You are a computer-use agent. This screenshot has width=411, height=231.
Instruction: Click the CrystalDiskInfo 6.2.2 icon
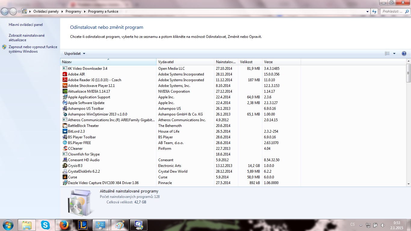click(65, 171)
